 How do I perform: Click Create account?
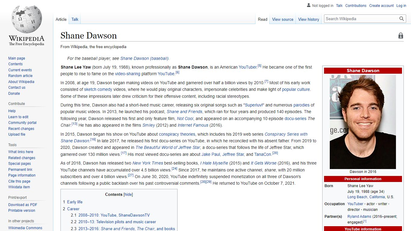[382, 5]
